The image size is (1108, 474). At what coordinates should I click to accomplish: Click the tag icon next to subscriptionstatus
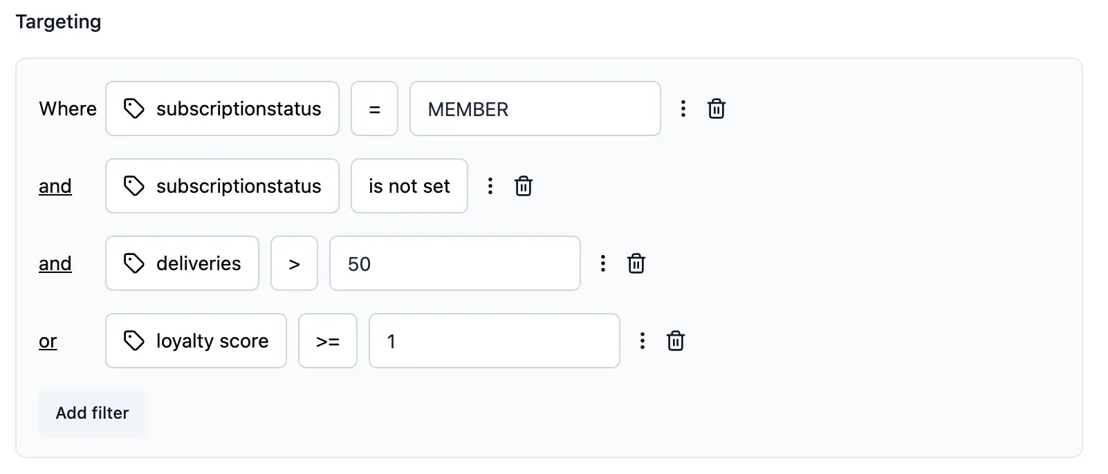[133, 108]
